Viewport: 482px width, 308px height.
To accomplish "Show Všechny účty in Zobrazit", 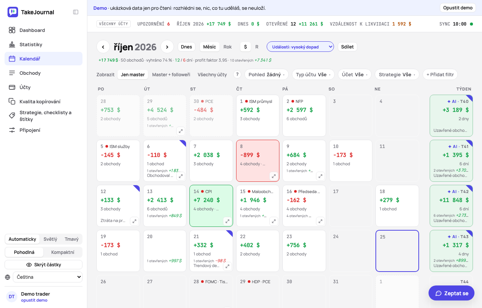I will pyautogui.click(x=212, y=74).
